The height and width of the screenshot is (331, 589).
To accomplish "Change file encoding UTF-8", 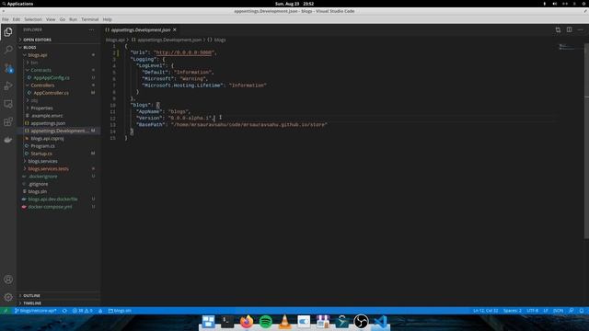I will [x=532, y=311].
